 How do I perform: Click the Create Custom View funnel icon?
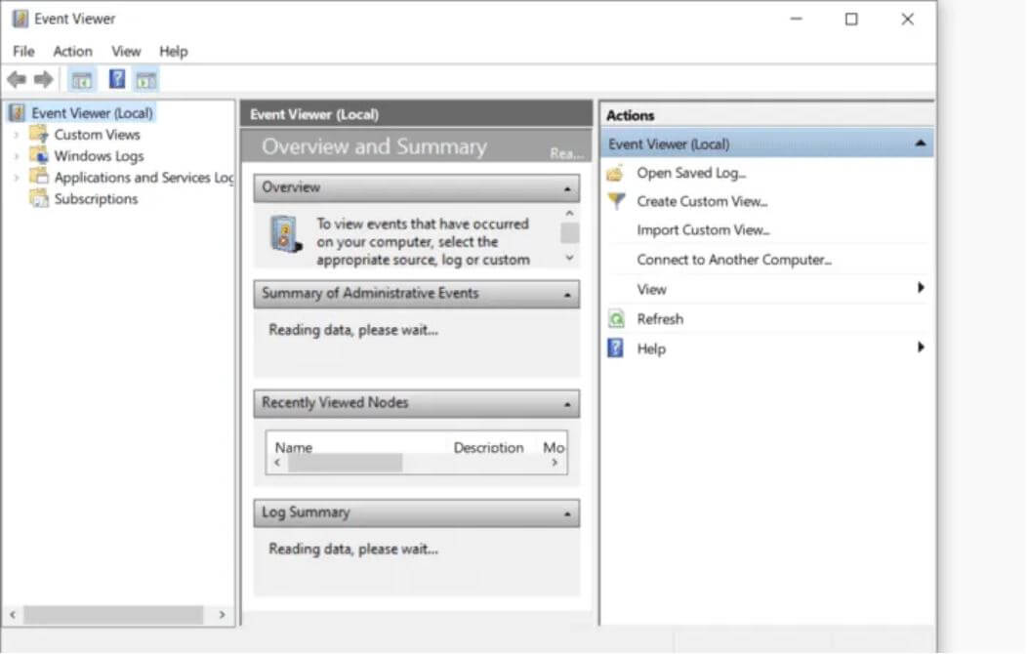coord(615,202)
